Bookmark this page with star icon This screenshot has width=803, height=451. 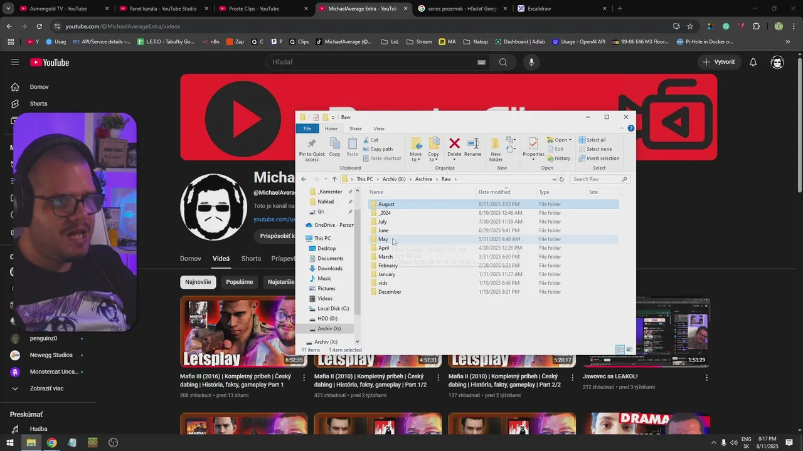690,26
